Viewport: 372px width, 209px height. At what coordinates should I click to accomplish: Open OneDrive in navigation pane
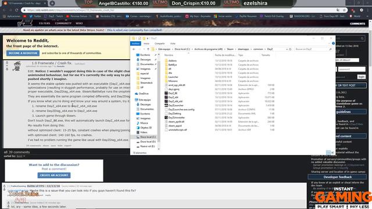point(142,93)
